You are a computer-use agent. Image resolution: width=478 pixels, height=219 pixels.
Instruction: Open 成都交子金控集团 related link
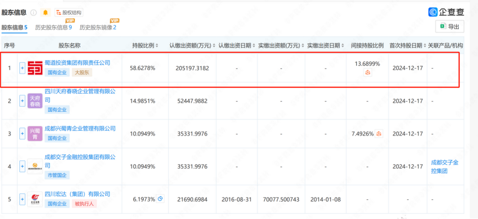click(445, 166)
